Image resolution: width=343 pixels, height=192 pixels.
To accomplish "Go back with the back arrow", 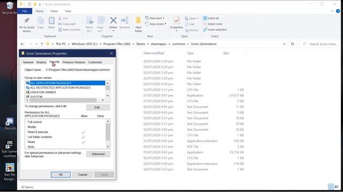I will (x=23, y=44).
